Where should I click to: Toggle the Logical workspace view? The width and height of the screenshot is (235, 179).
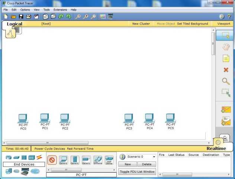(x=14, y=24)
